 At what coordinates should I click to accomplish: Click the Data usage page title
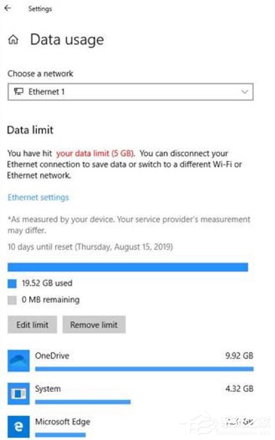67,40
